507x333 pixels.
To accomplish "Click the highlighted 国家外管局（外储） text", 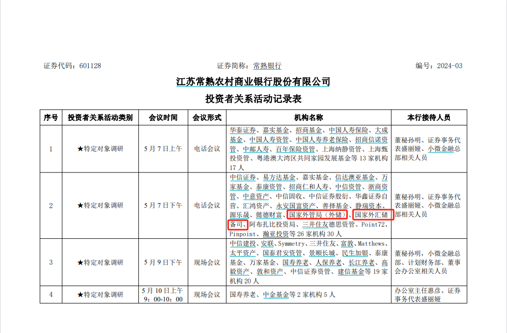I will click(x=317, y=215).
